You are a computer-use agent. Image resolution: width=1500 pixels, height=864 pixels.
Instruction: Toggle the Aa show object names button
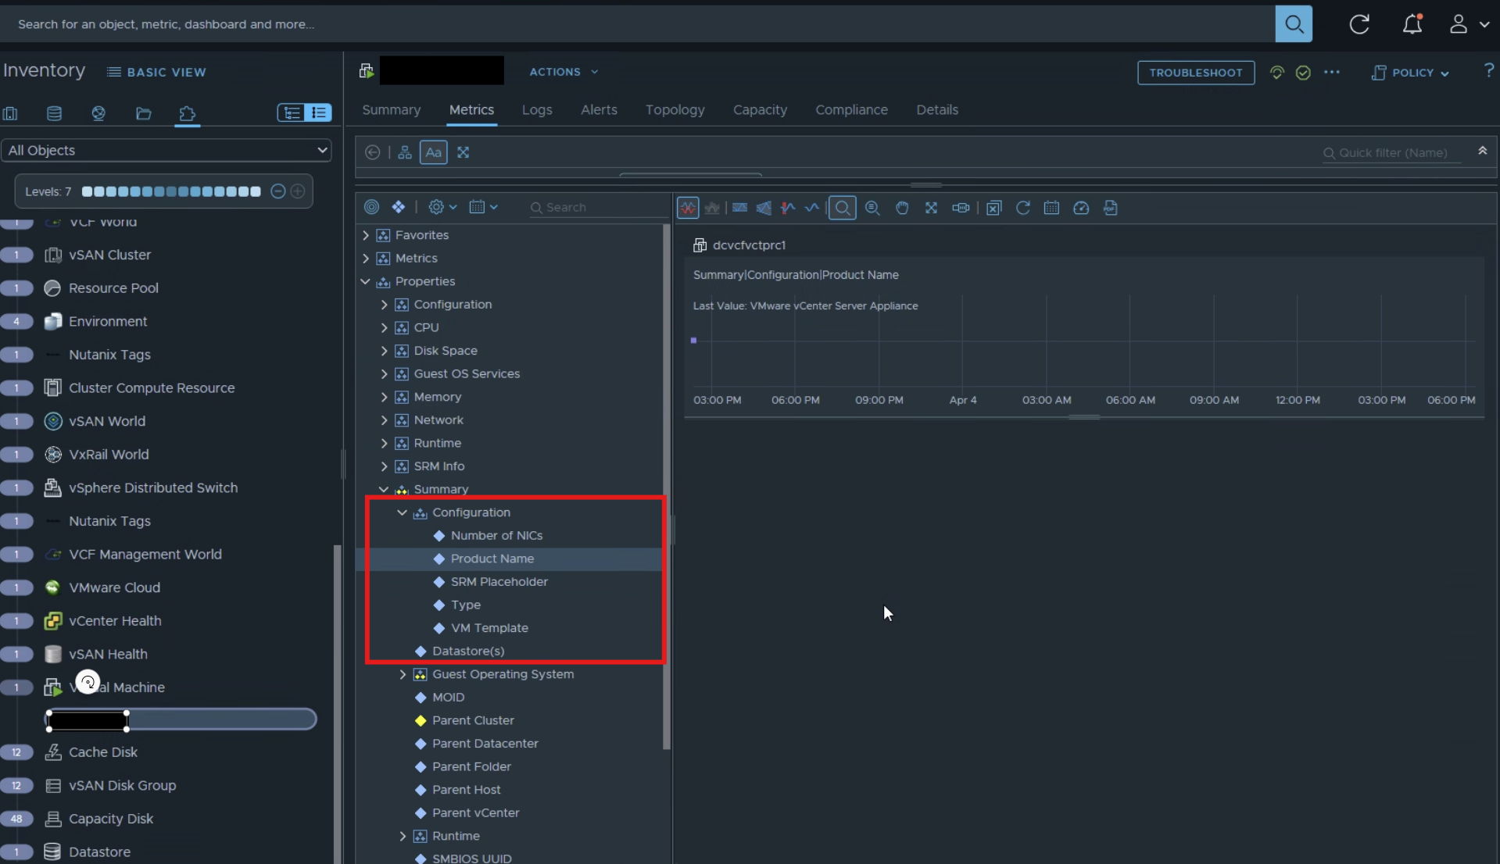point(433,152)
